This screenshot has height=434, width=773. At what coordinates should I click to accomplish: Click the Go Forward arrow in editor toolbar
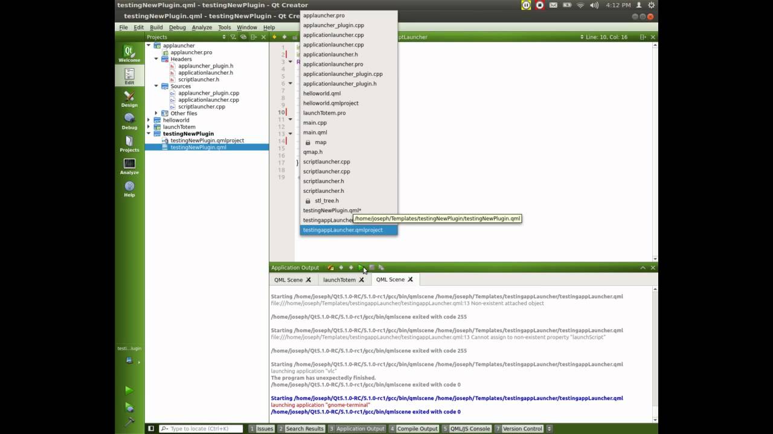(283, 37)
